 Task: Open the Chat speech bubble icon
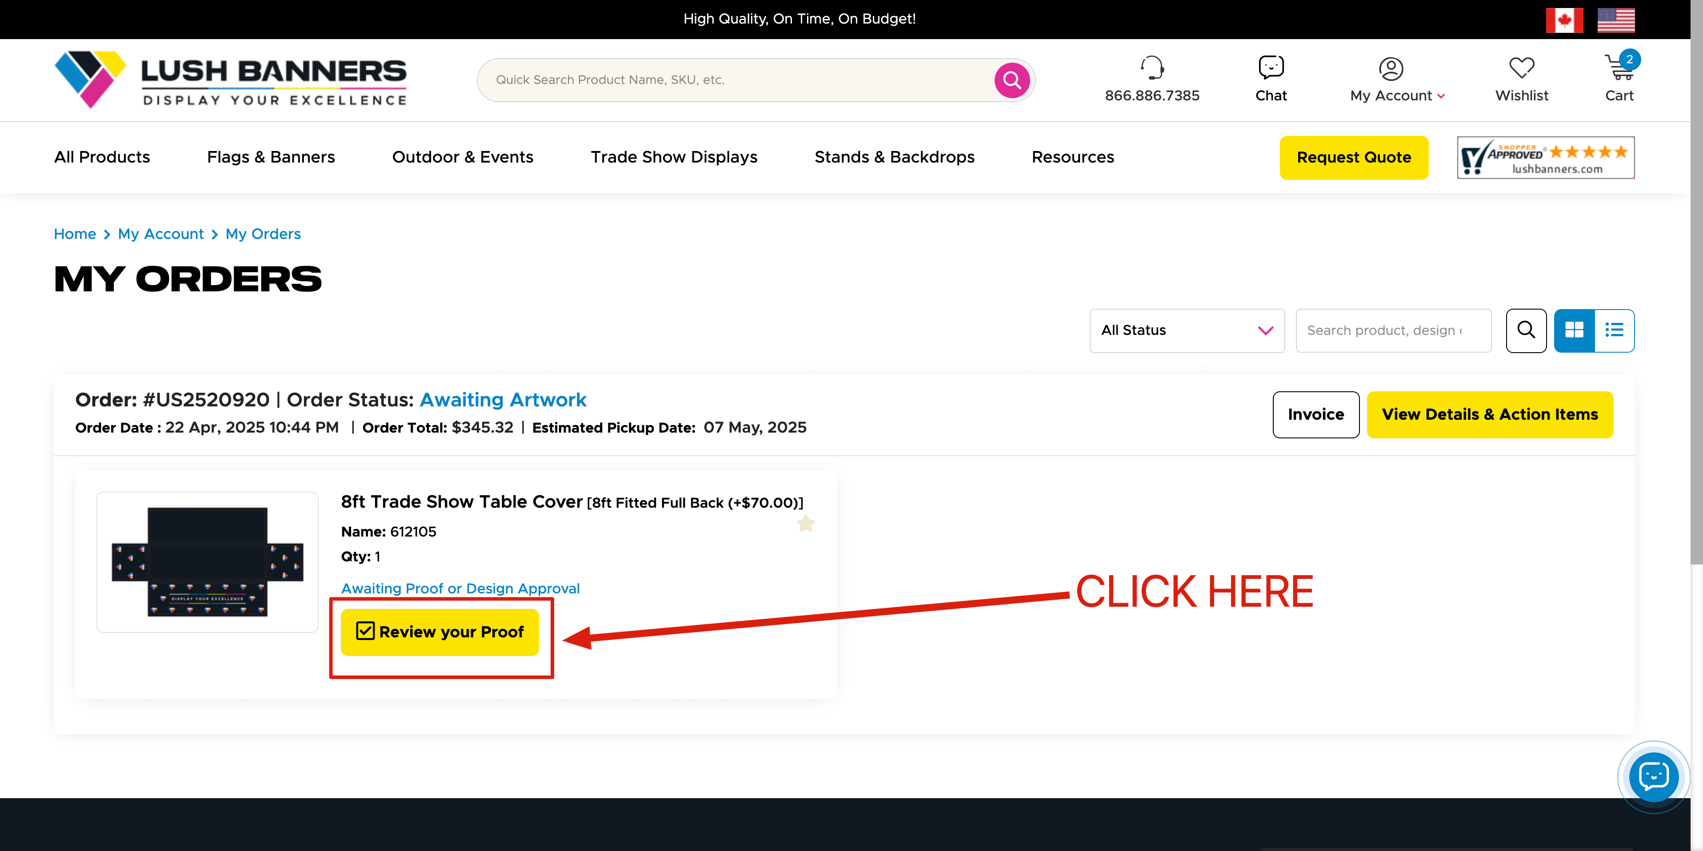click(x=1271, y=68)
